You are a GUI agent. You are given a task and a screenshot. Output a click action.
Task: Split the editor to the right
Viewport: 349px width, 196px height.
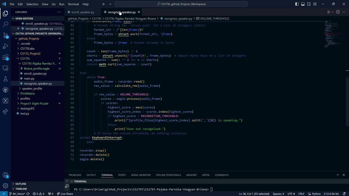(338, 12)
